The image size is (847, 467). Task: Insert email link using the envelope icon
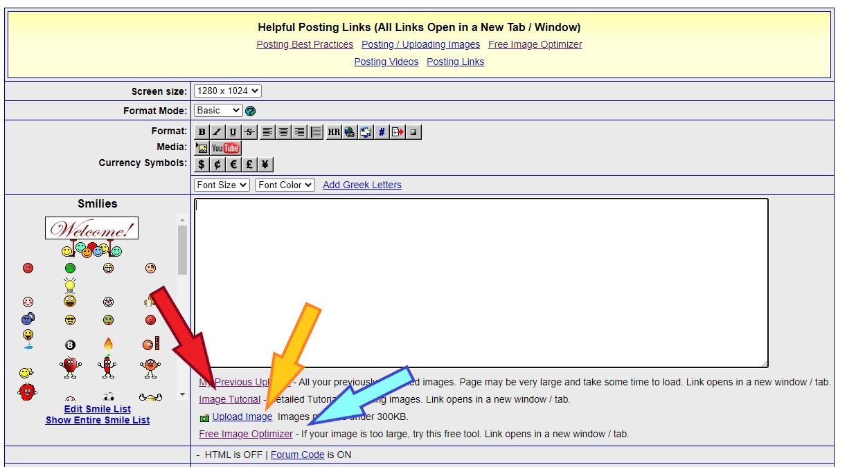pos(366,131)
